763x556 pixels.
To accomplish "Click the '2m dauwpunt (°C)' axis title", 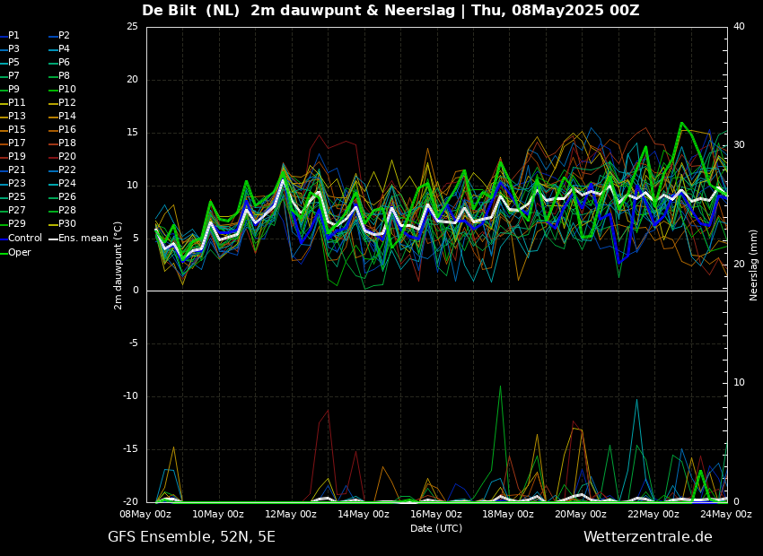I will (118, 265).
